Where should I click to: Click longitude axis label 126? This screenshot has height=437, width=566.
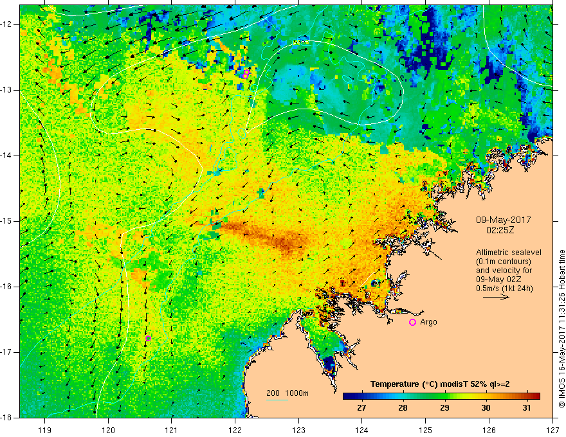coord(489,430)
